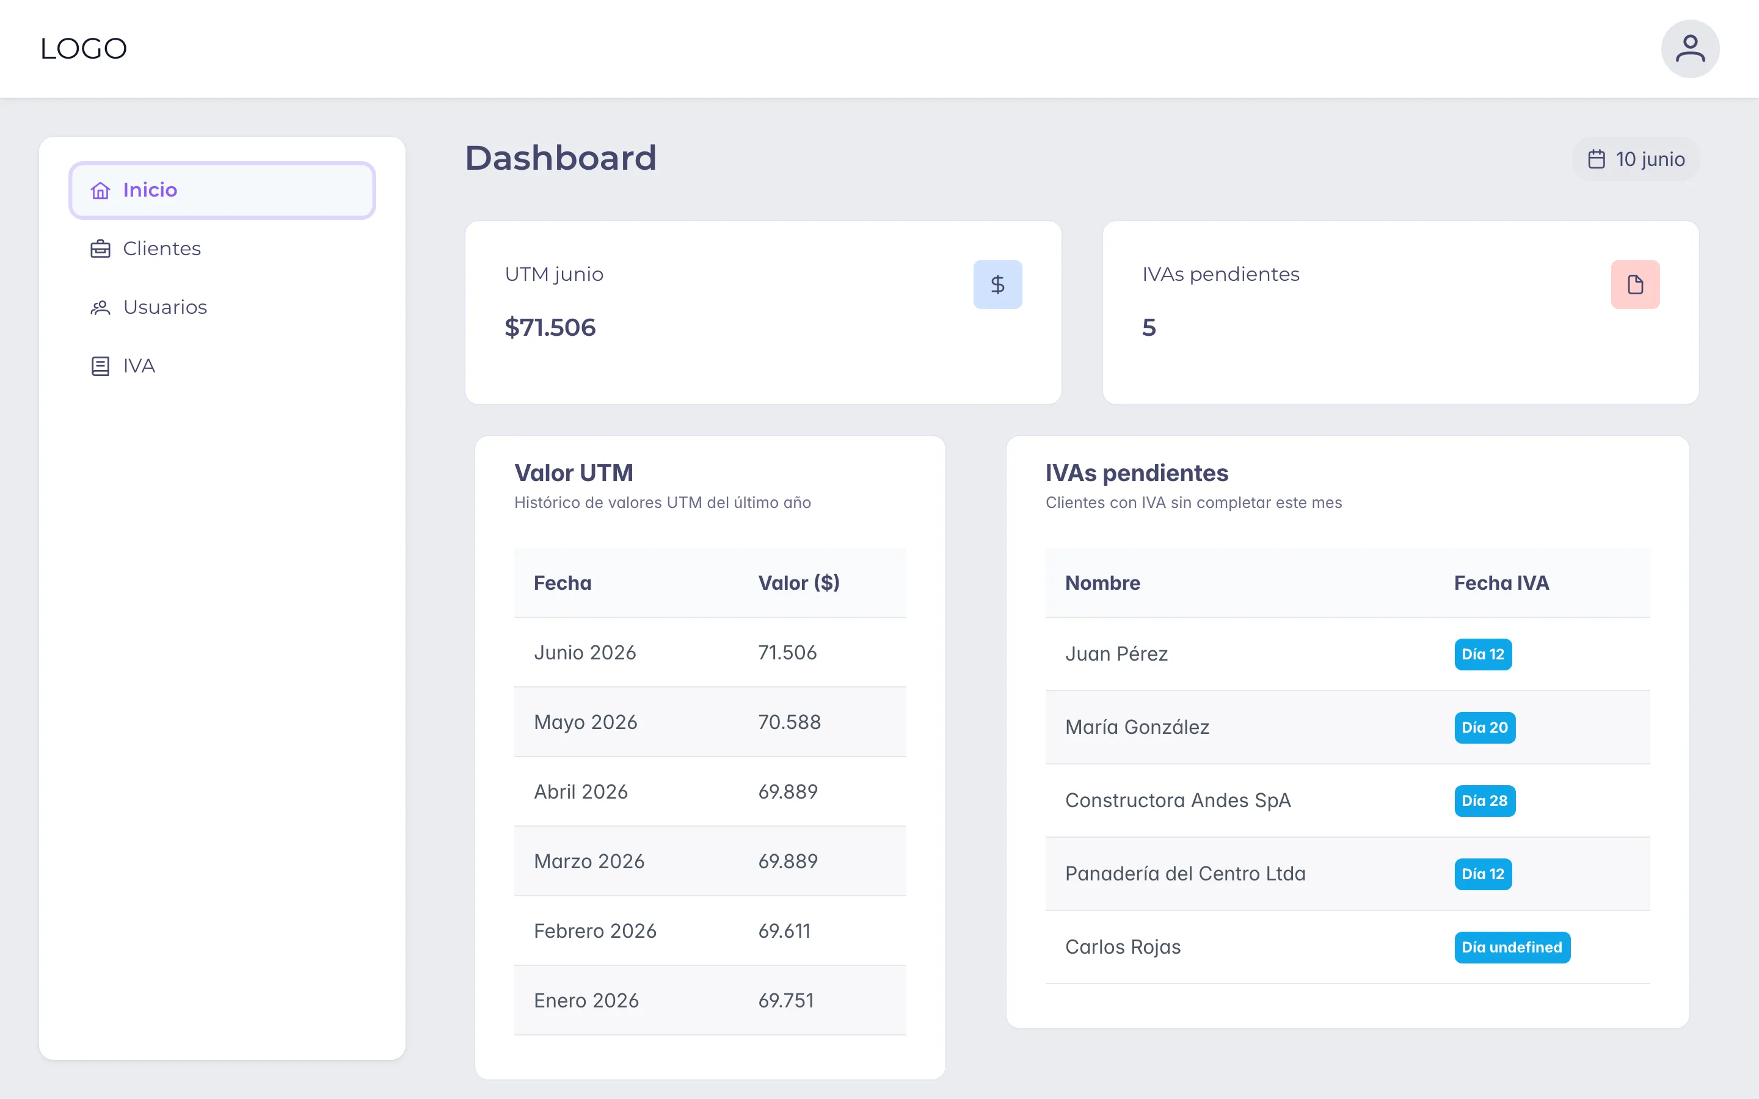The width and height of the screenshot is (1759, 1099).
Task: Click the $71.506 UTM value
Action: [x=550, y=327]
